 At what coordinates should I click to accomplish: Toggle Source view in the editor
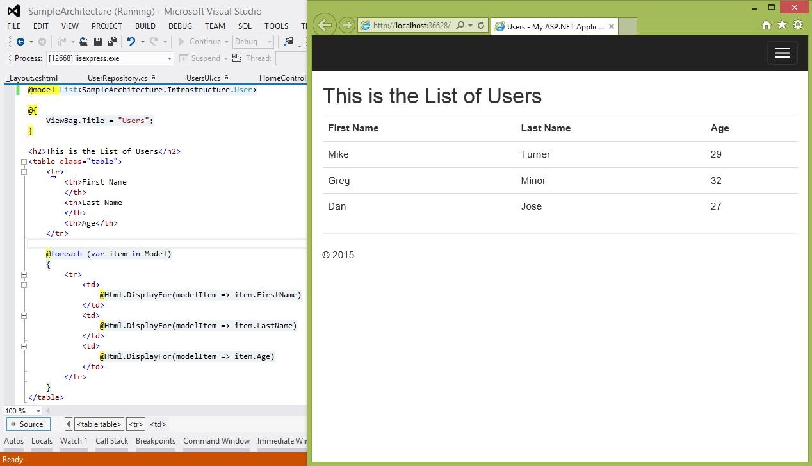(28, 424)
